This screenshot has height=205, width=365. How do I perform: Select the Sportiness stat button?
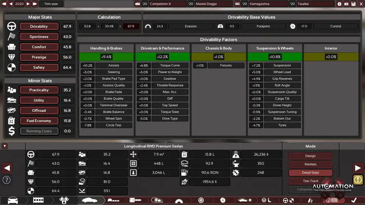click(39, 37)
